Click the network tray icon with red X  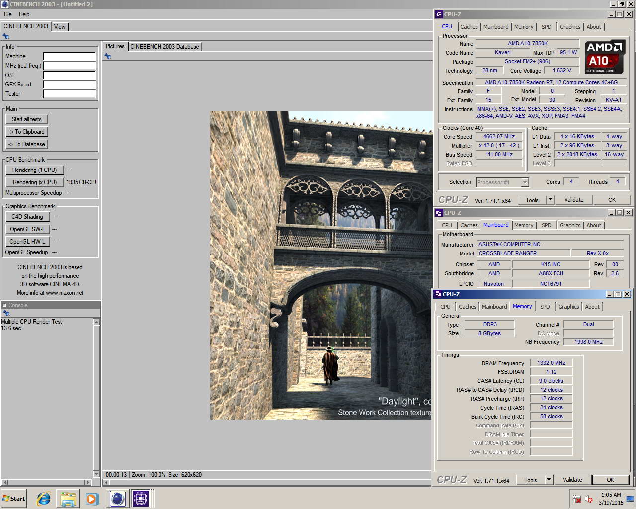click(x=577, y=499)
